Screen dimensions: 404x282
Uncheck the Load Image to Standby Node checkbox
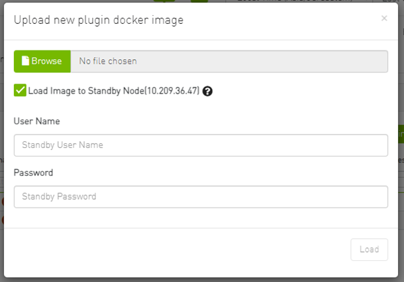click(20, 90)
